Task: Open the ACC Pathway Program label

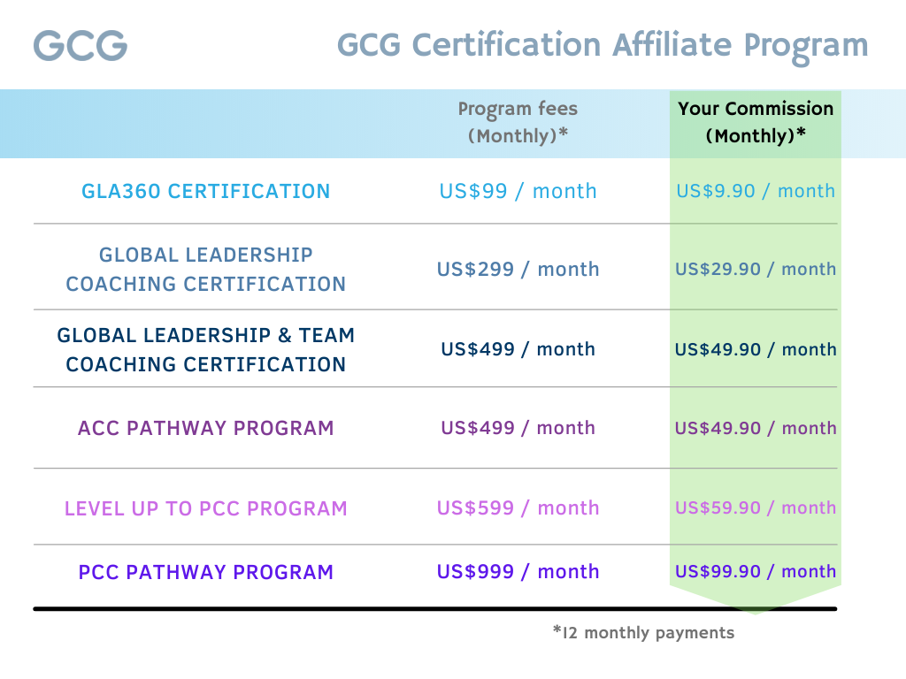Action: point(205,428)
